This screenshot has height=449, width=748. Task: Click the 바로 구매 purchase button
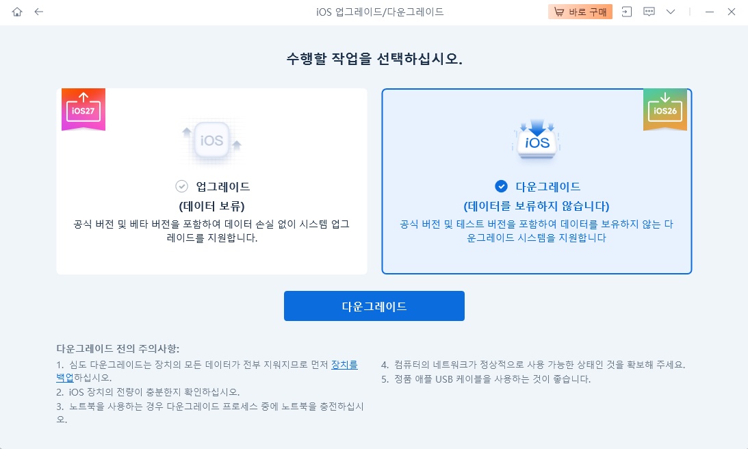click(580, 12)
